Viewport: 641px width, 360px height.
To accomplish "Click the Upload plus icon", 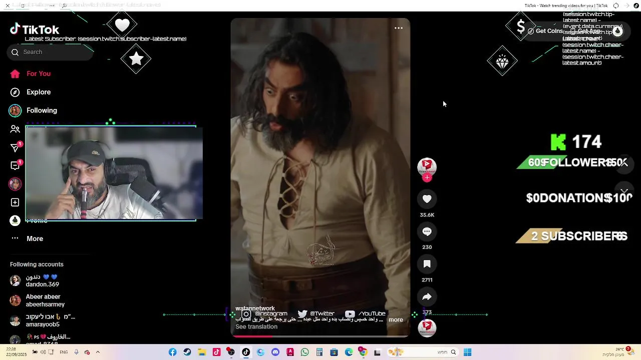I will (15, 202).
